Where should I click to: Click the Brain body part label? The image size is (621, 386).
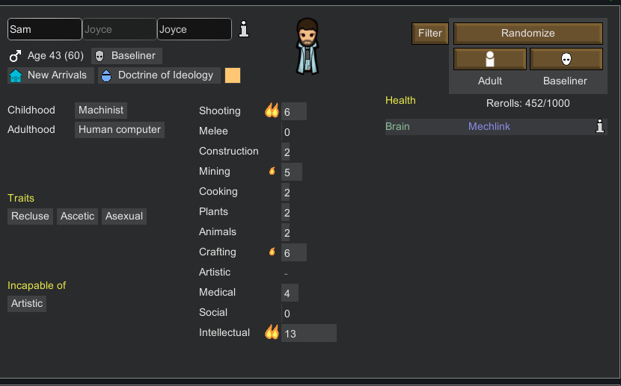click(x=397, y=126)
